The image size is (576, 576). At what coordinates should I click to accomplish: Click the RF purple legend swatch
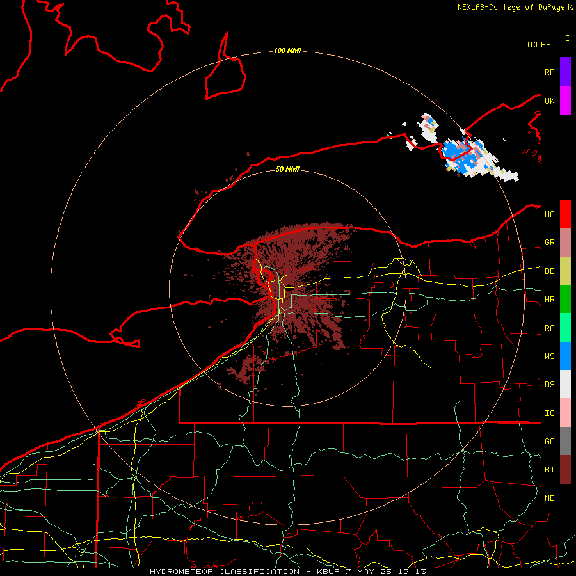coord(565,72)
